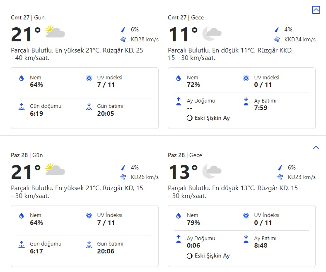
Task: Click UV index sun icon in Cmt 27 Gün
Action: click(89, 78)
